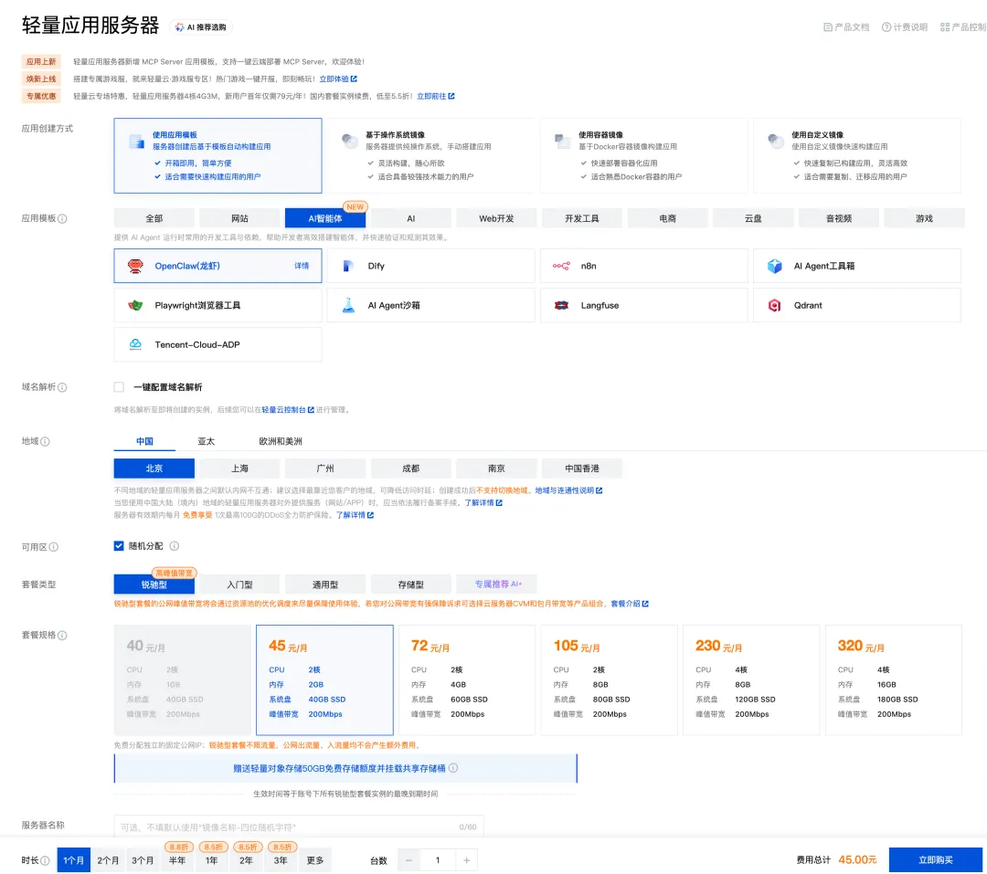Select 3年 duration option

281,861
